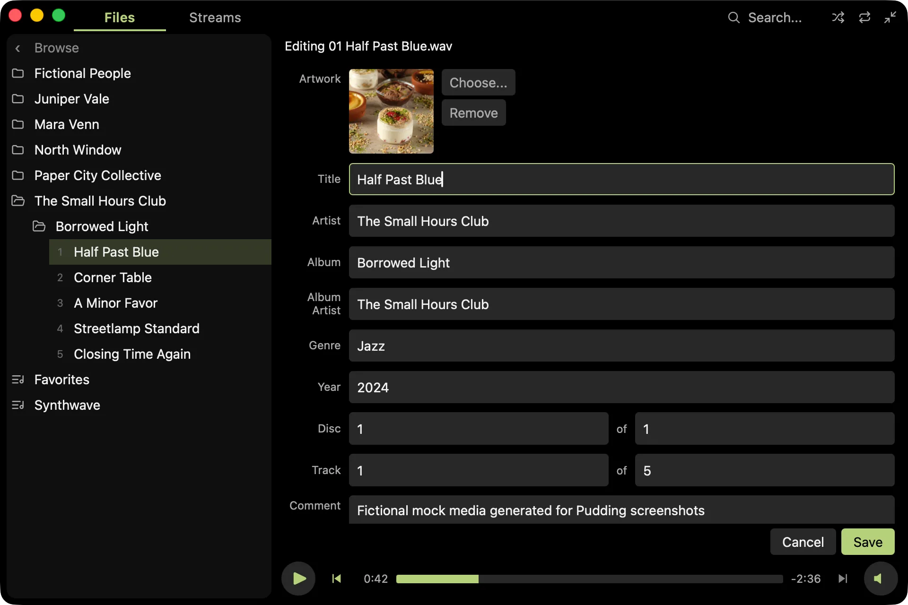Screen dimensions: 908x605
Task: Open Synthwave playlist
Action: [x=139, y=405]
